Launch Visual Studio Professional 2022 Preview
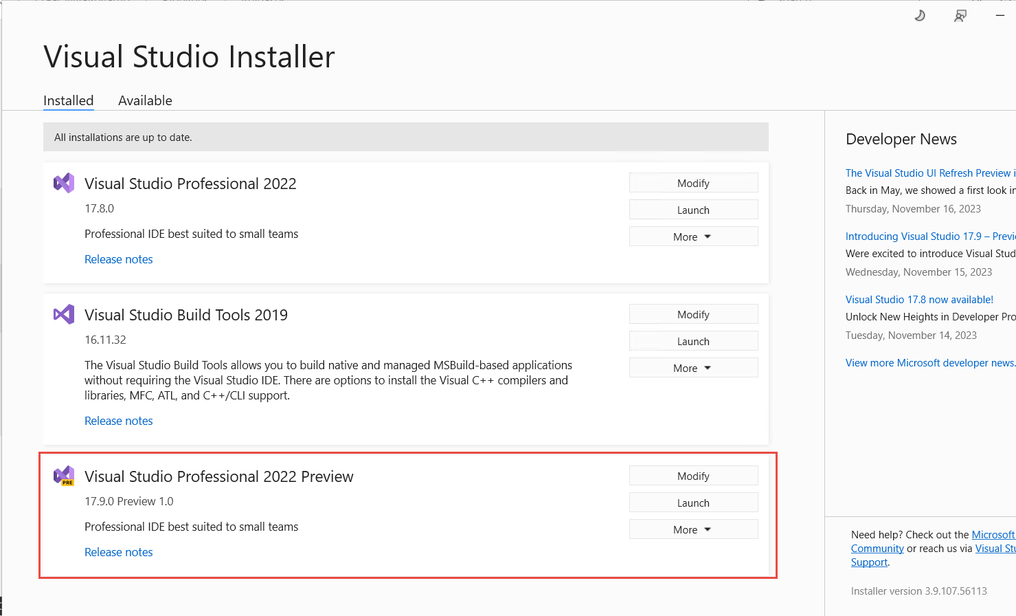Viewport: 1016px width, 616px height. 693,503
